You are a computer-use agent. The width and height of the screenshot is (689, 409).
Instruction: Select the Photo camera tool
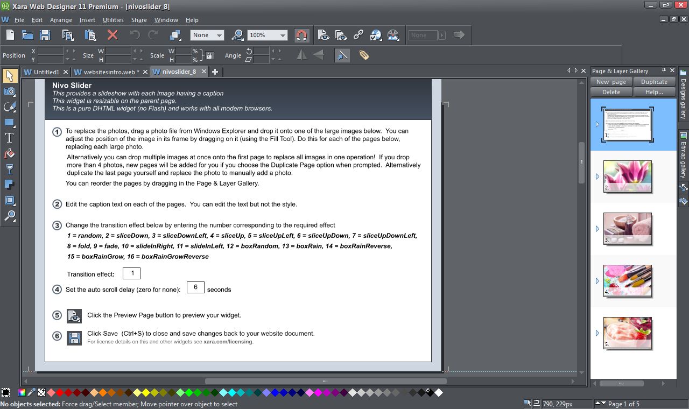coord(10,91)
